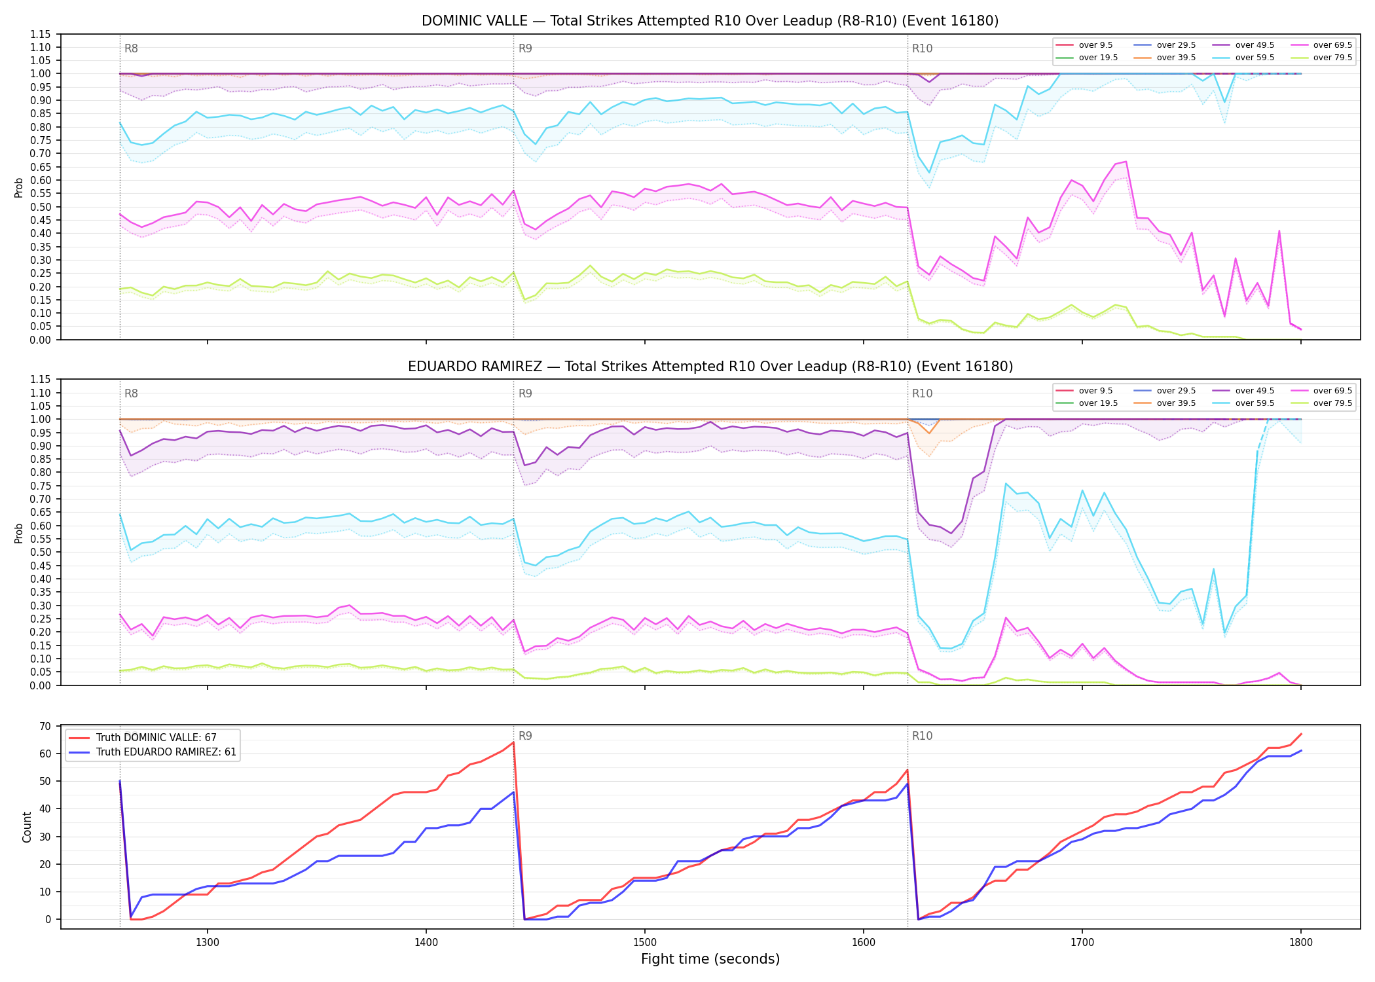1375x982 pixels.
Task: Click 0.50 y-tick in Dominic Valle chart
Action: click(x=41, y=207)
